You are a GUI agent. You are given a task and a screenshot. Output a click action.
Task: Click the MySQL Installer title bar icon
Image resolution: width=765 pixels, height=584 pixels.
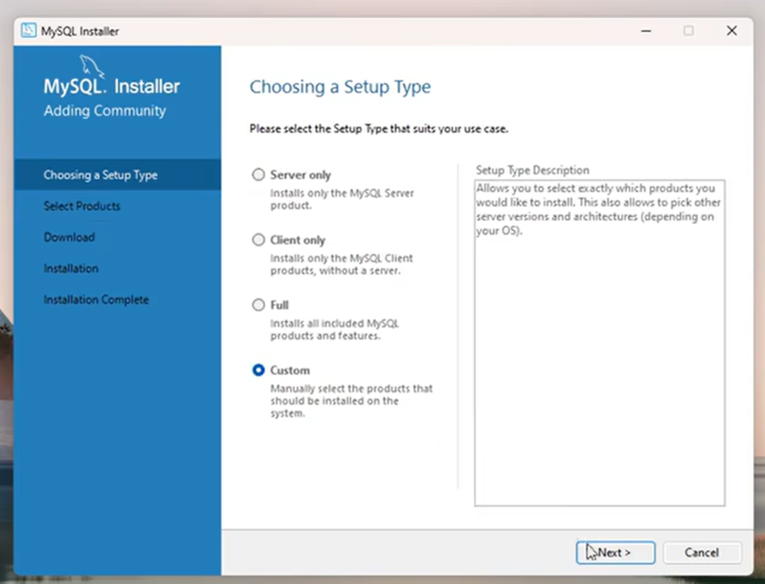[x=28, y=30]
